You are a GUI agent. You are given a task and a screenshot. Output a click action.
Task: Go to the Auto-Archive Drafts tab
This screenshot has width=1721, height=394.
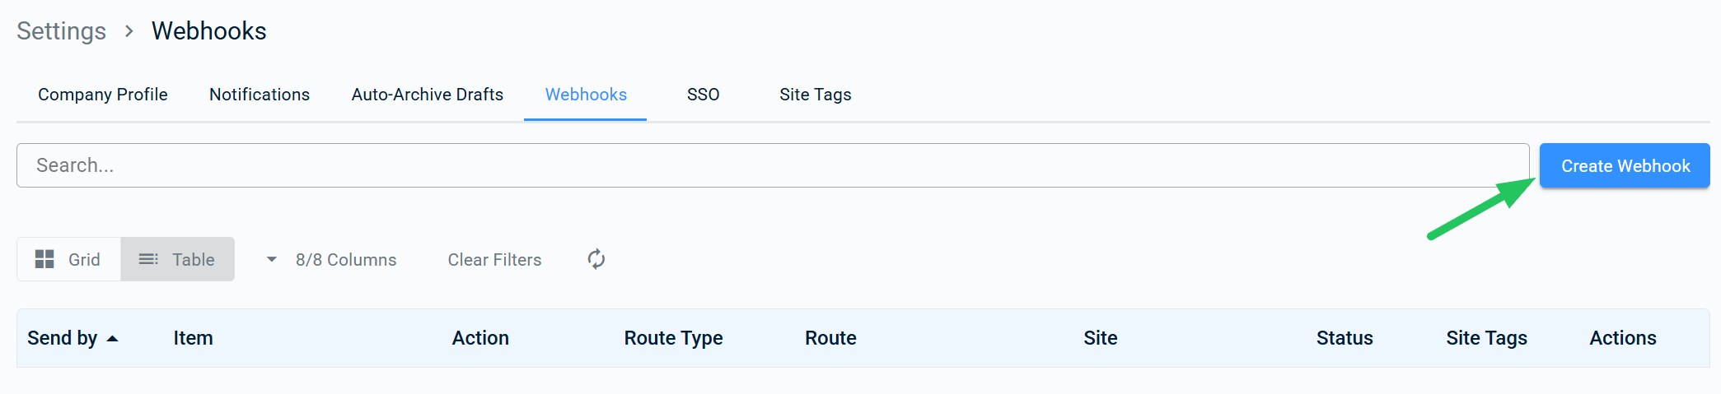click(428, 95)
